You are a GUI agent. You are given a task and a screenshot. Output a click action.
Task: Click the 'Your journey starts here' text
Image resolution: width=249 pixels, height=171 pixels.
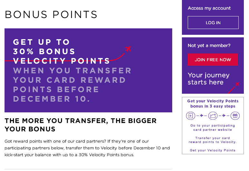(x=208, y=79)
